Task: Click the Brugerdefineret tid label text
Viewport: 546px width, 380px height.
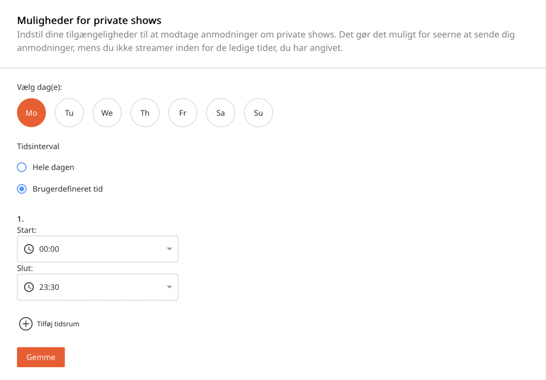Action: tap(68, 189)
